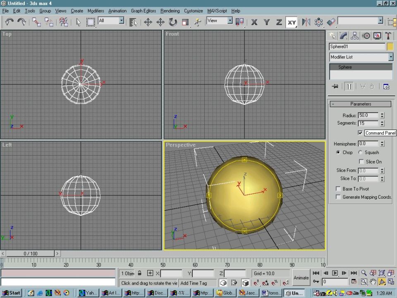Screen dimensions: 397x298
Task: Click Bind to Space Warp icon
Action: (64, 22)
